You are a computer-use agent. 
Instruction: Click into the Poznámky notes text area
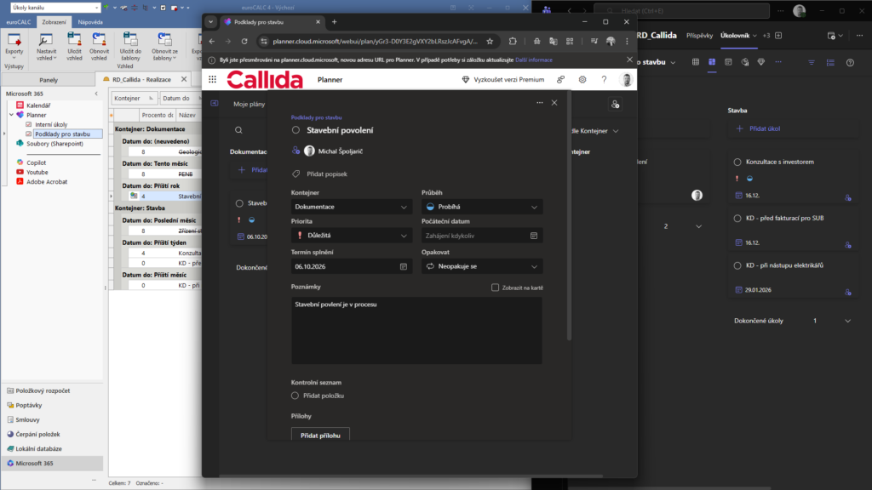click(x=416, y=330)
